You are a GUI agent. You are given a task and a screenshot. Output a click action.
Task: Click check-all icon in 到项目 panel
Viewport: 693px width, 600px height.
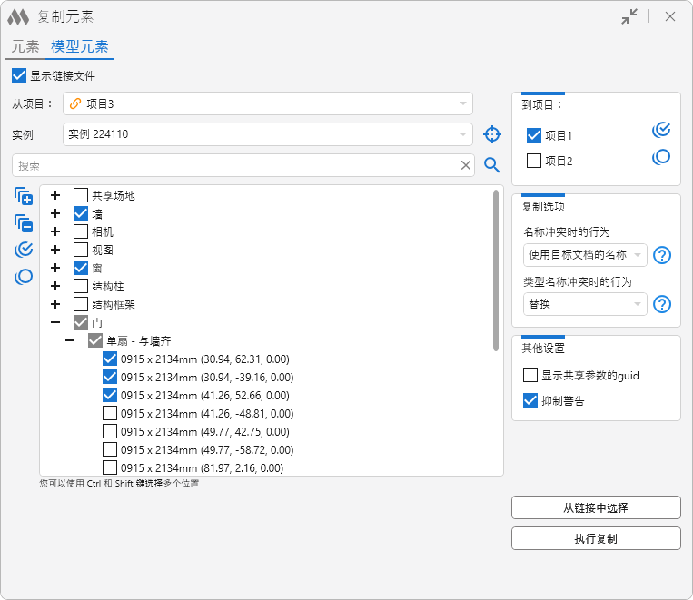click(x=661, y=130)
